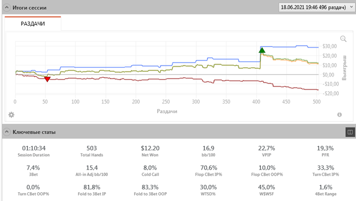
Task: Click the magnifier zoom icon on graph
Action: click(x=343, y=39)
